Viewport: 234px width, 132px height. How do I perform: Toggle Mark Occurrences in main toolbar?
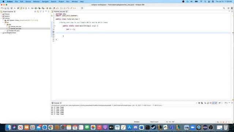click(21, 8)
